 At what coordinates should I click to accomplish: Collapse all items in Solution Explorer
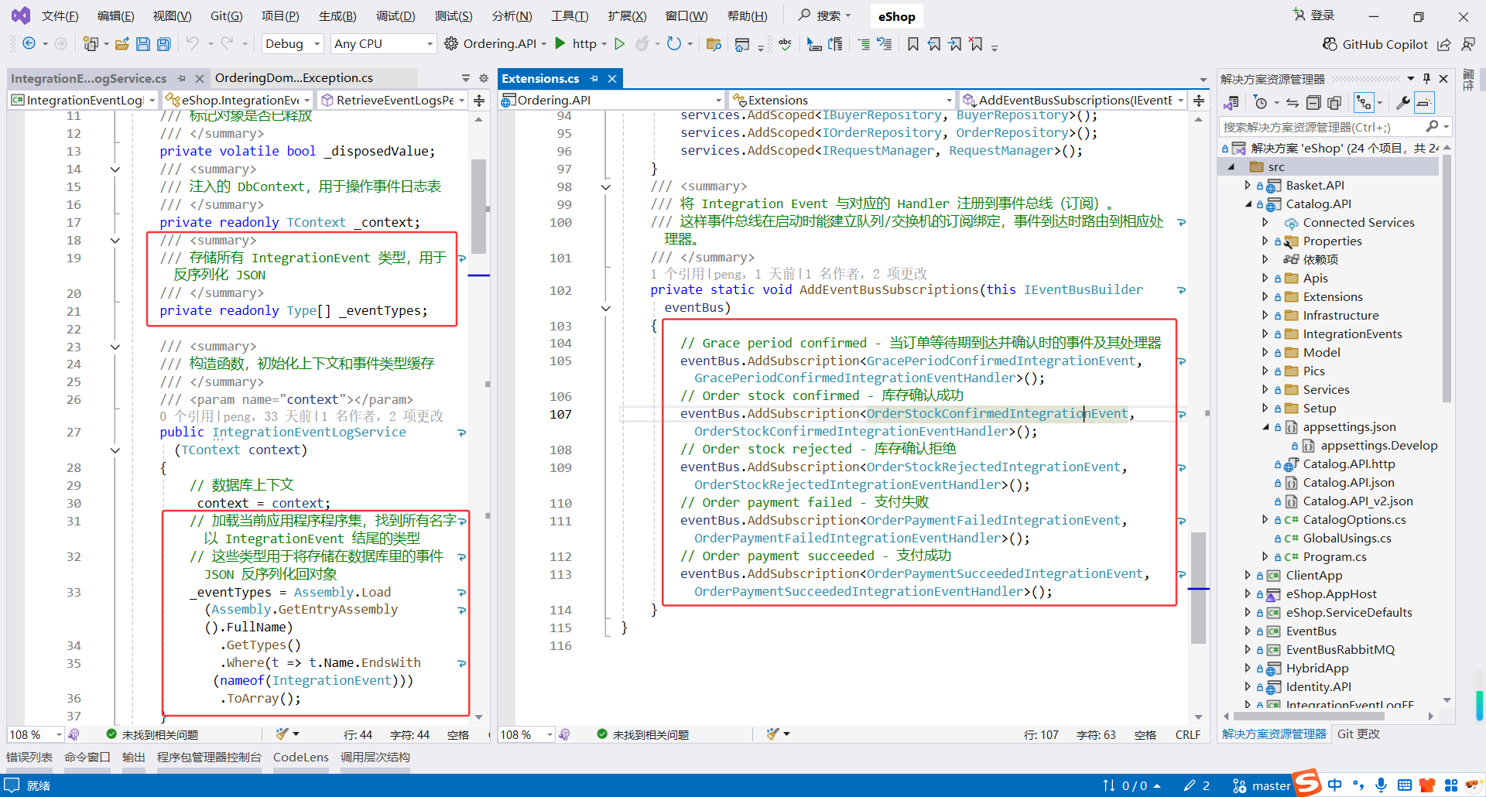(1313, 103)
